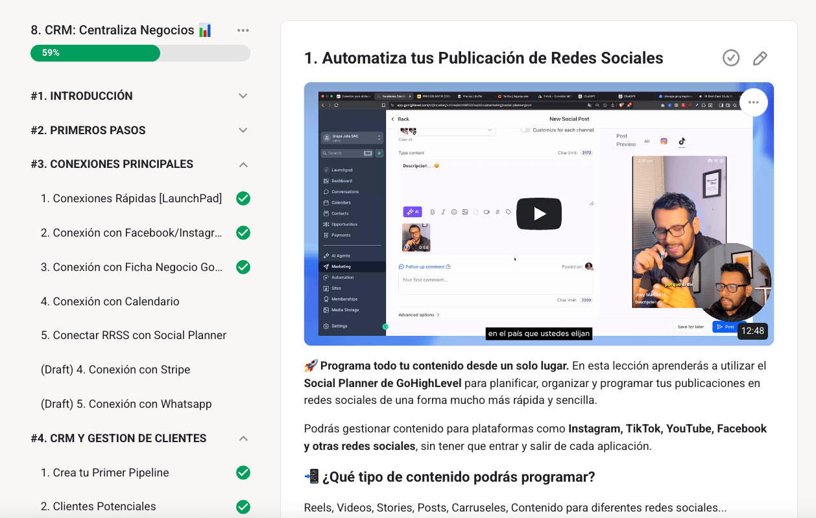This screenshot has height=518, width=816.
Task: Open draft lesson 5. Conexión con Whatsapp
Action: pos(126,404)
